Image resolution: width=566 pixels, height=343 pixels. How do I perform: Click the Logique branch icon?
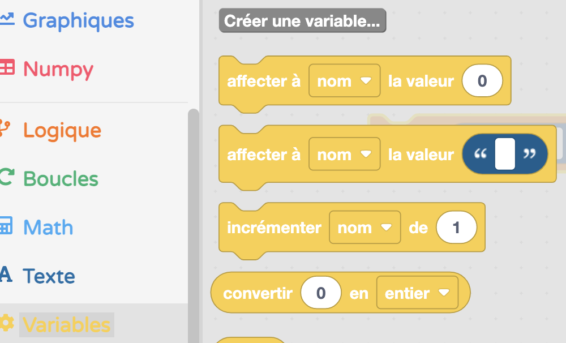point(5,129)
